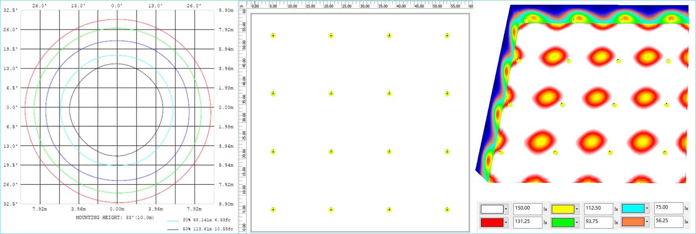696x234 pixels.
Task: Open the orange color dropdown arrow
Action: click(x=647, y=222)
